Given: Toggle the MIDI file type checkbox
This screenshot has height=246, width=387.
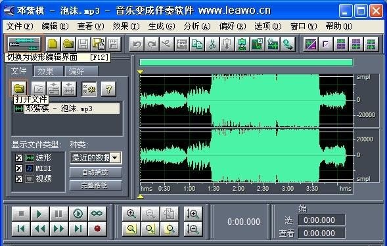Looking at the screenshot, I should pos(19,168).
